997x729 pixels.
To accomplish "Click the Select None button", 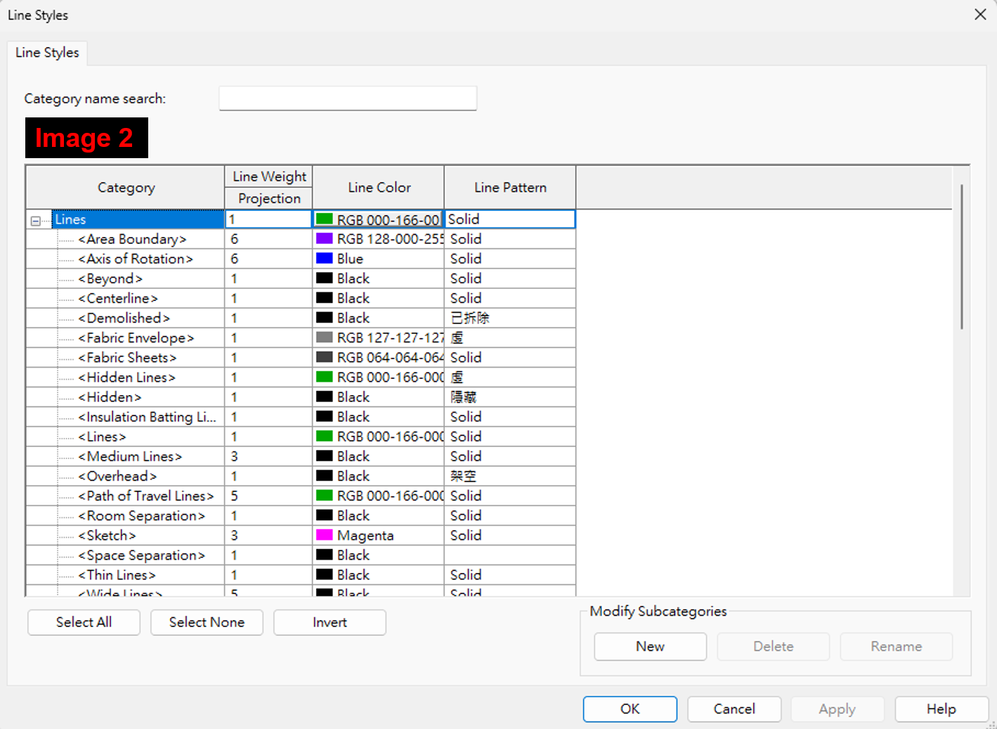I will click(x=206, y=622).
